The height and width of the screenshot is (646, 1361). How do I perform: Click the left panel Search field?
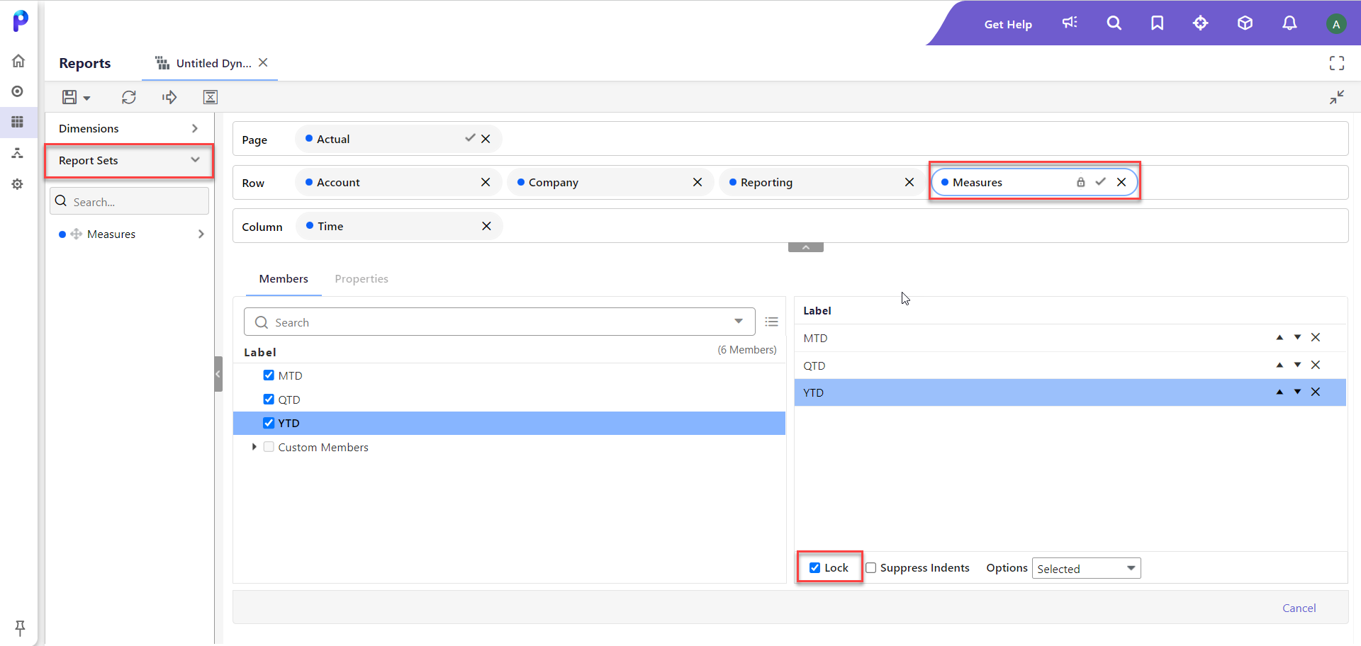point(129,201)
